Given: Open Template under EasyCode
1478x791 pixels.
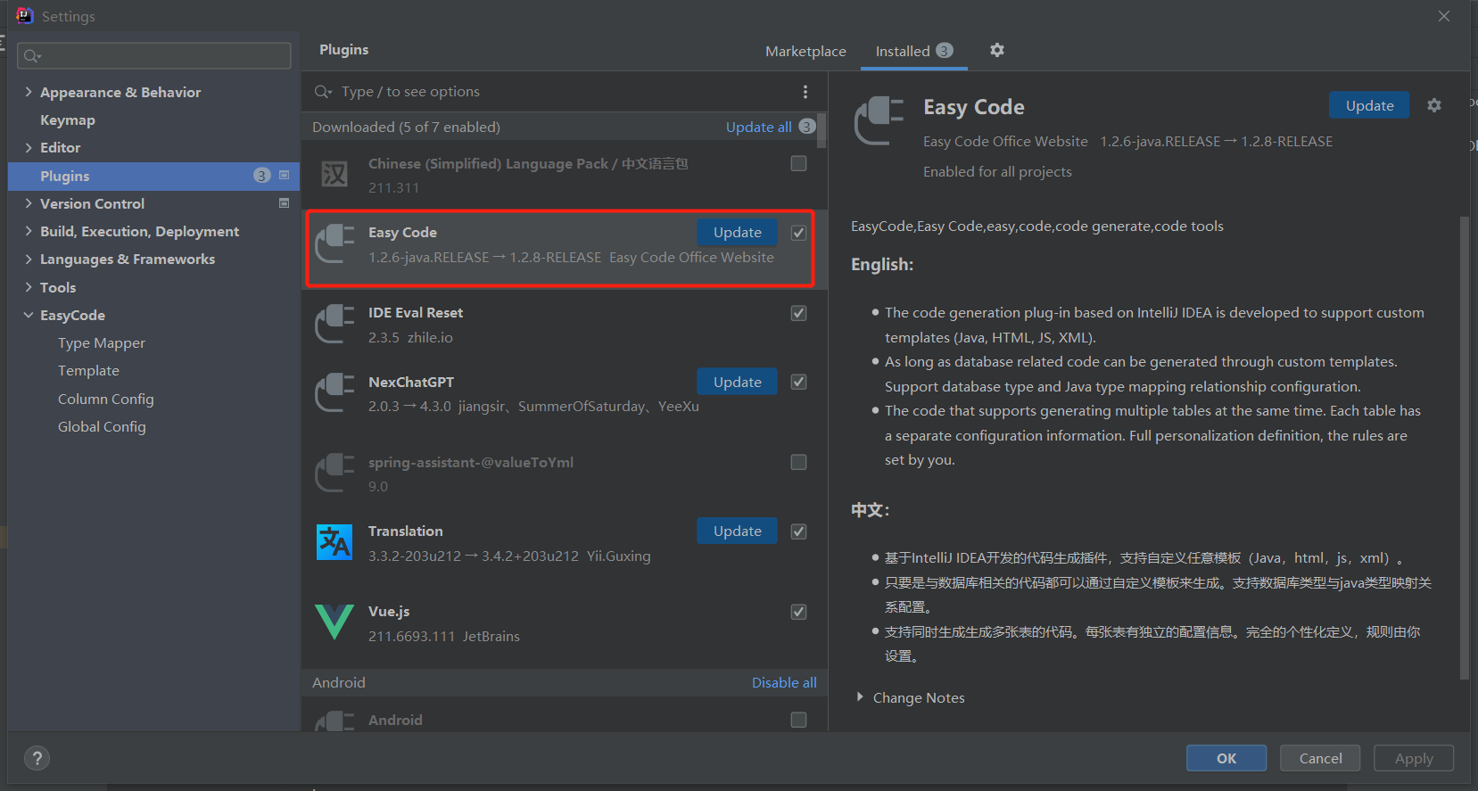Looking at the screenshot, I should pyautogui.click(x=88, y=370).
